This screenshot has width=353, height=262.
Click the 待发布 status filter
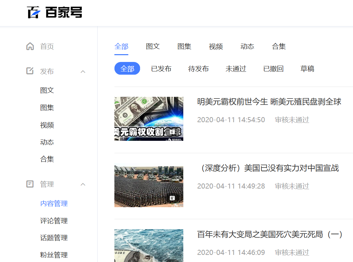(x=198, y=68)
